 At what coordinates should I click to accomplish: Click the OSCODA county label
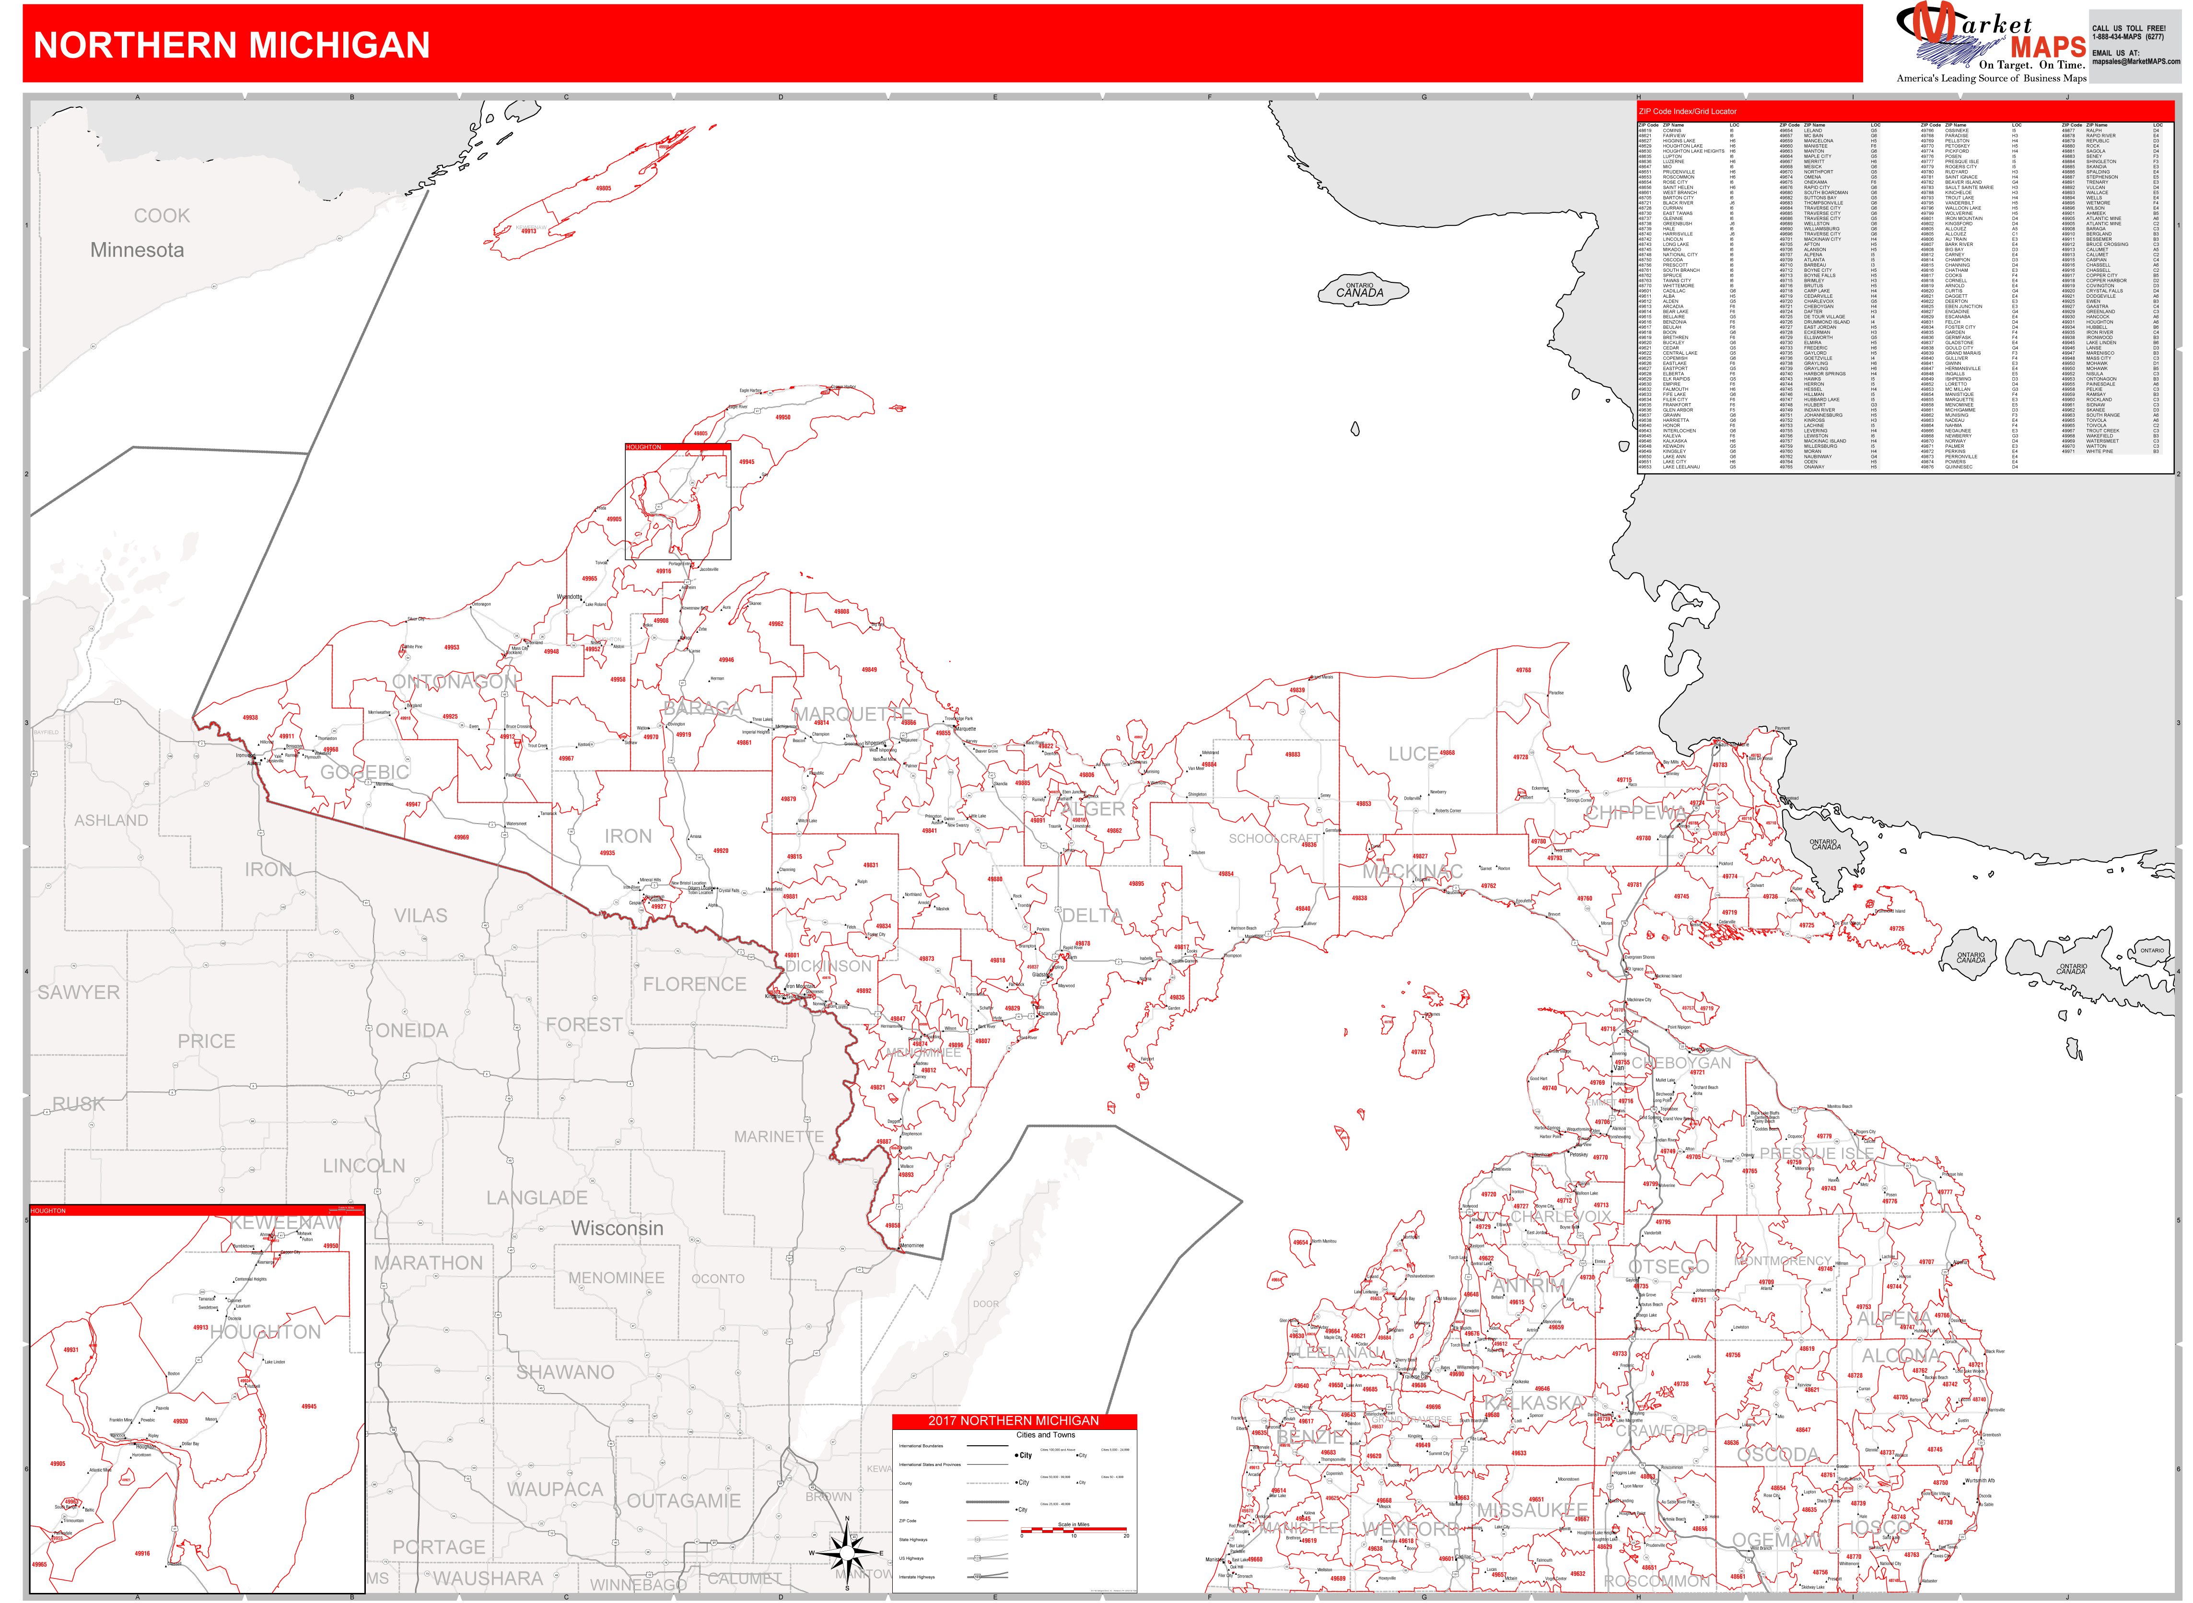pos(1778,1454)
